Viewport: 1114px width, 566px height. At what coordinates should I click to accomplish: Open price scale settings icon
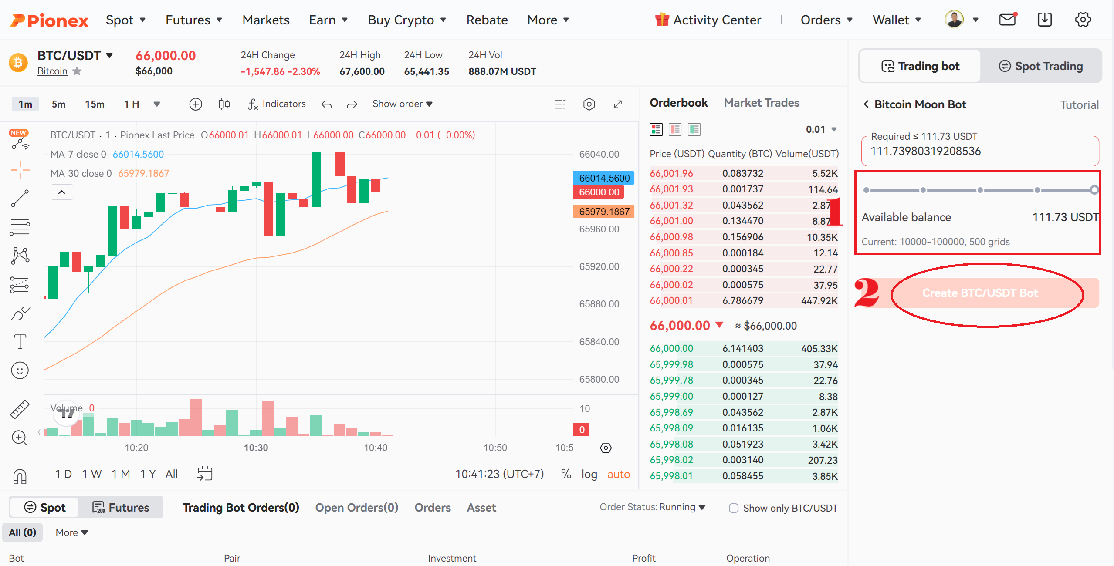click(x=606, y=448)
